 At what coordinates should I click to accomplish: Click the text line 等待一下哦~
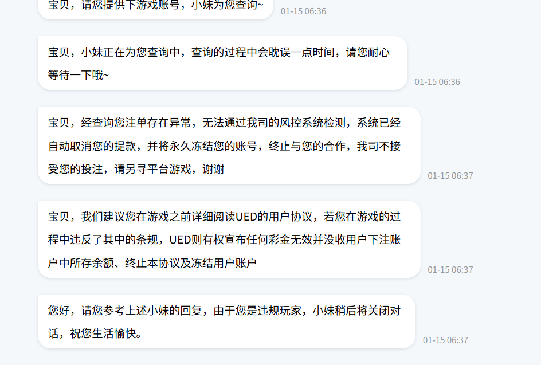point(79,75)
